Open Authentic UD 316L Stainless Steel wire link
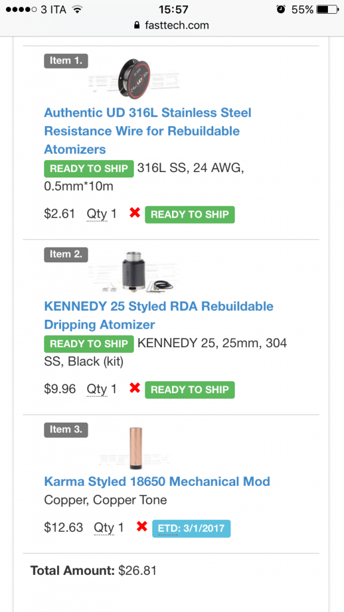 (x=148, y=131)
